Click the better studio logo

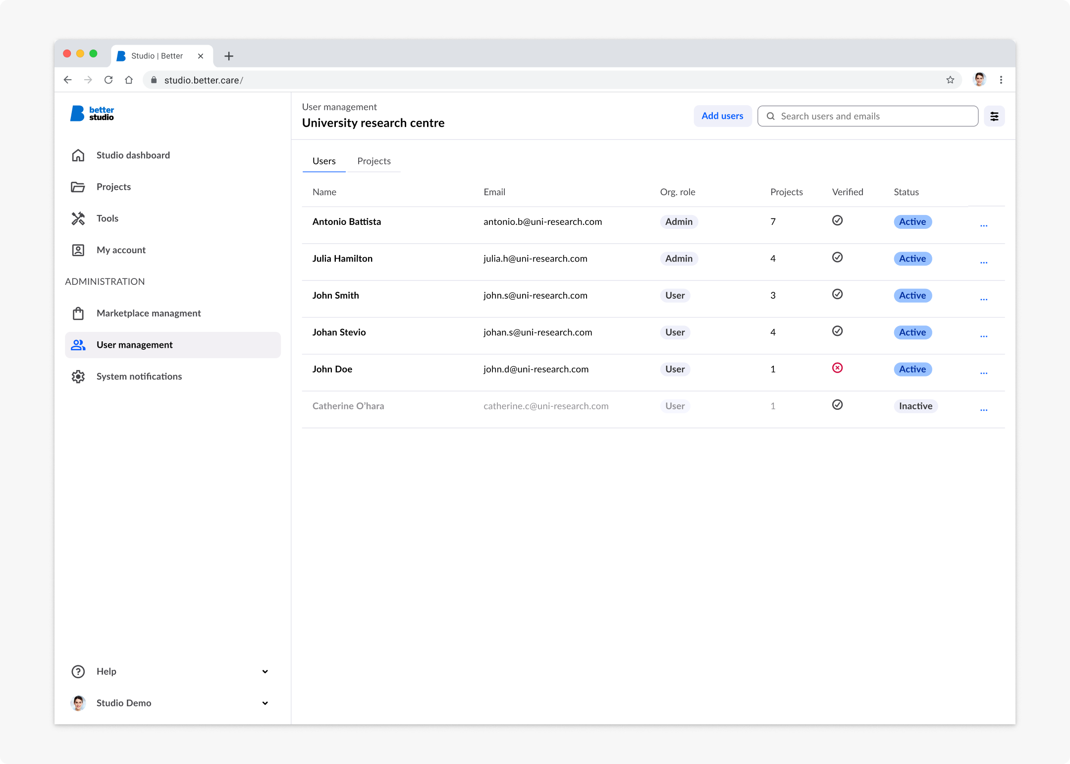pos(92,113)
